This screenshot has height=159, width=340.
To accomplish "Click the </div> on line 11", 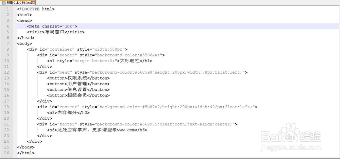I will 45,67.
